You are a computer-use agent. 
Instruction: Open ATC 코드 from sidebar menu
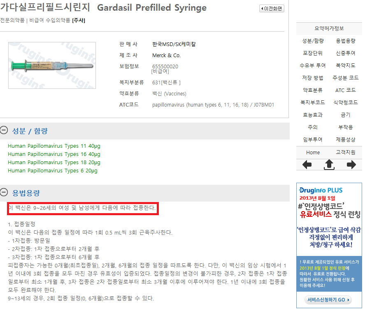345,90
